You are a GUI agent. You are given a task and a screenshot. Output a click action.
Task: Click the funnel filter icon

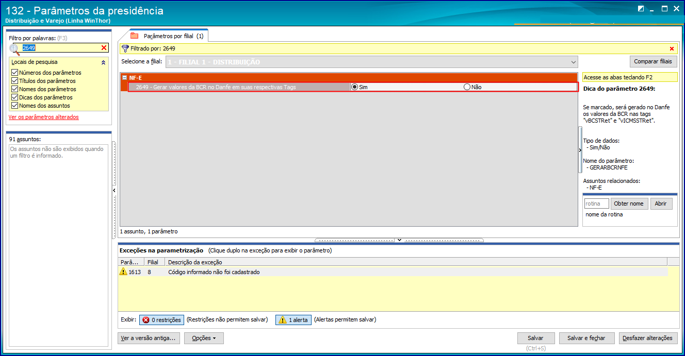(x=125, y=48)
